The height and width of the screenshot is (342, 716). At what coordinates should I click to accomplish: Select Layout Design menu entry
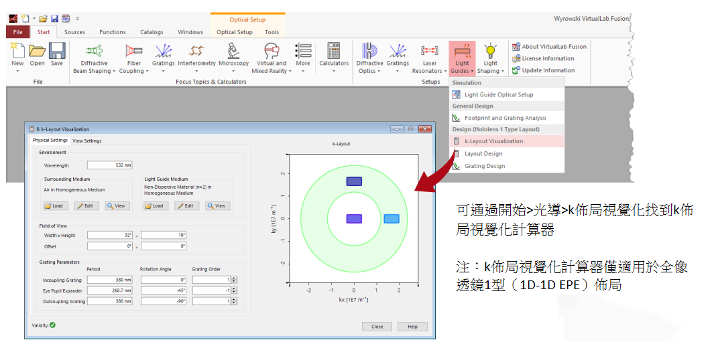[508, 154]
